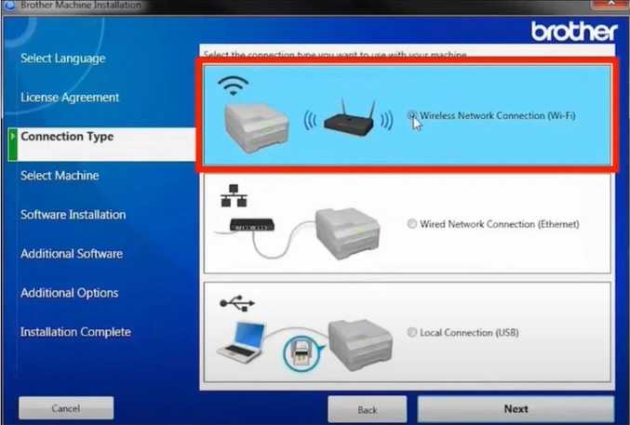The height and width of the screenshot is (425, 630).
Task: Choose Local Connection (USB) radio button
Action: [412, 332]
